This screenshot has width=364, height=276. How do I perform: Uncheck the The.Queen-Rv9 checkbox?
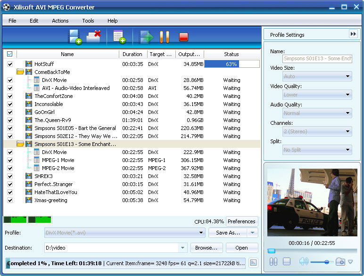point(10,120)
